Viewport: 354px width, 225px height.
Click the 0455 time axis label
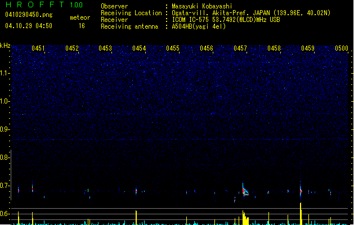[x=173, y=48]
